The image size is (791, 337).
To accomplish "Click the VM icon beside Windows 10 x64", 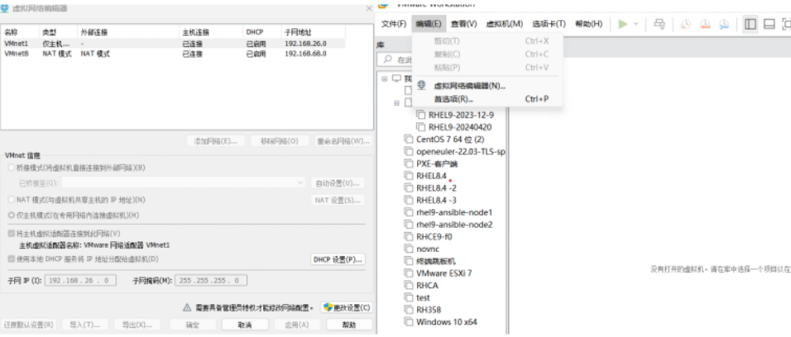I will tap(409, 322).
